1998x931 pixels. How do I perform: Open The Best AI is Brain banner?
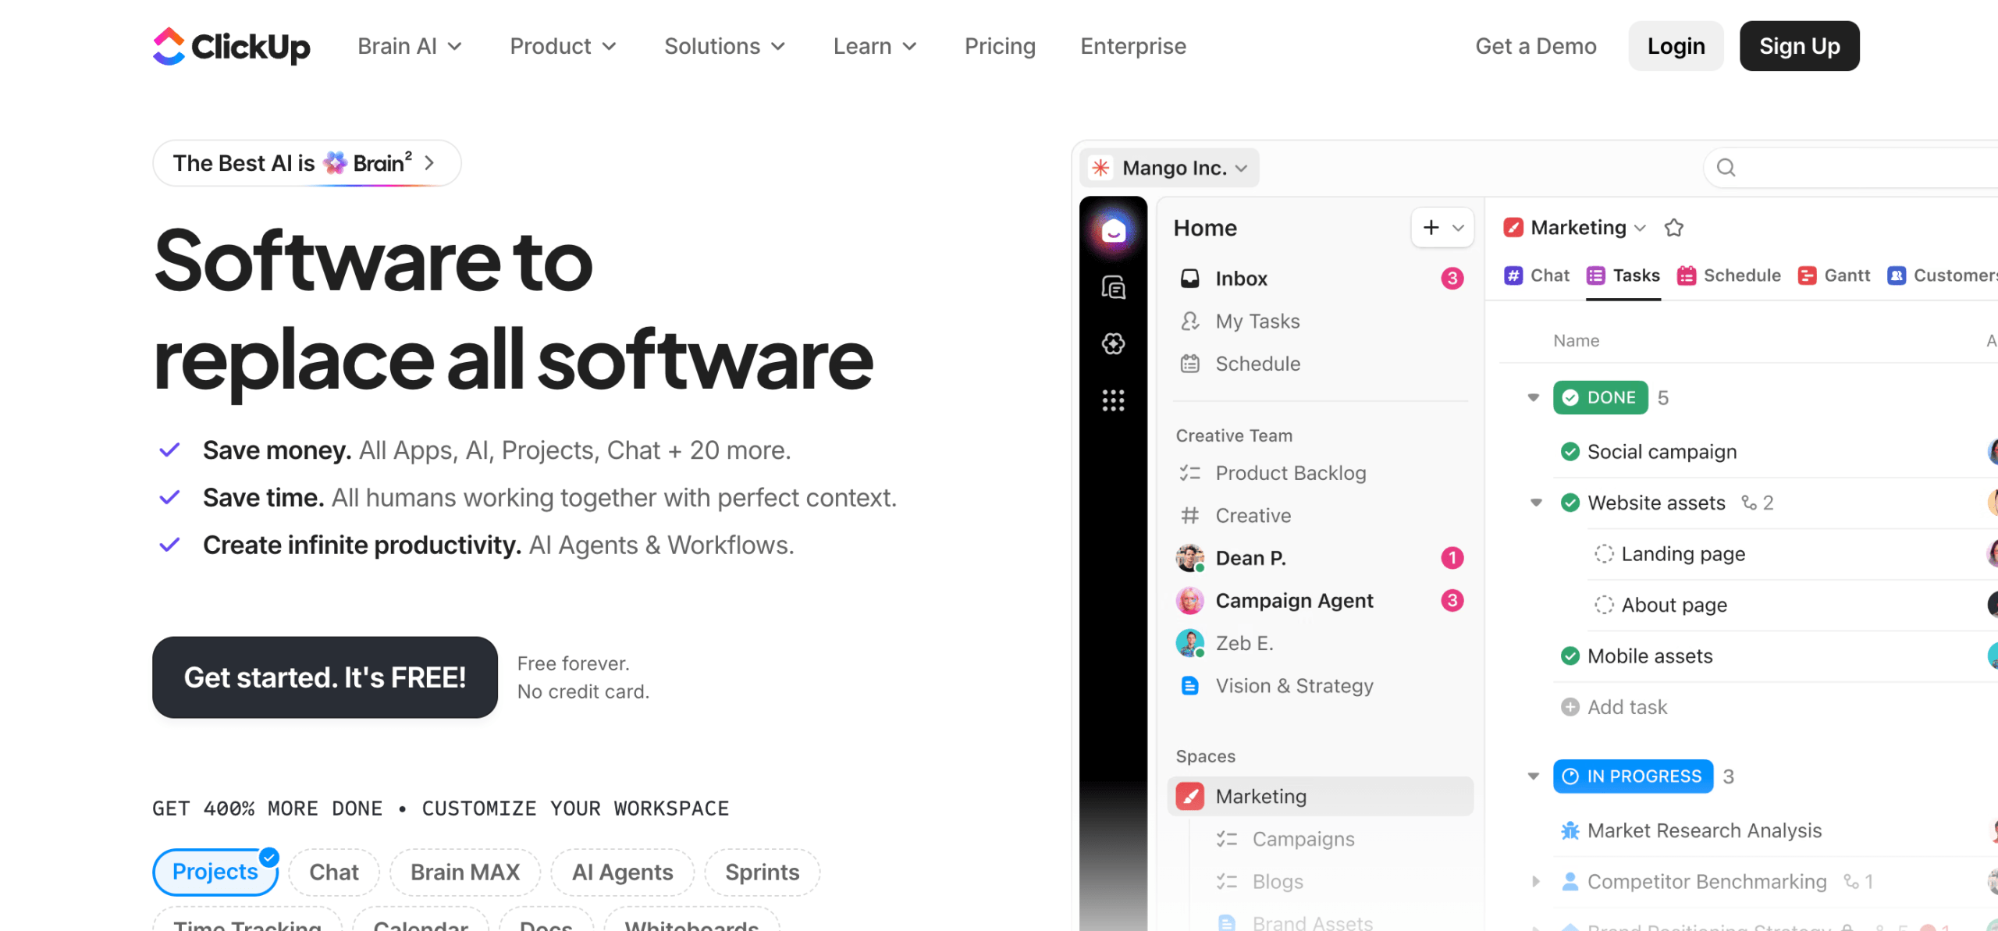pyautogui.click(x=307, y=163)
